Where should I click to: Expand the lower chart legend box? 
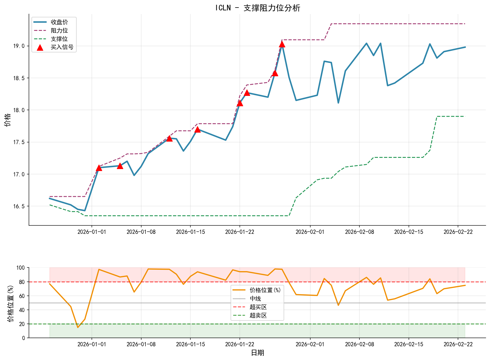[257, 302]
